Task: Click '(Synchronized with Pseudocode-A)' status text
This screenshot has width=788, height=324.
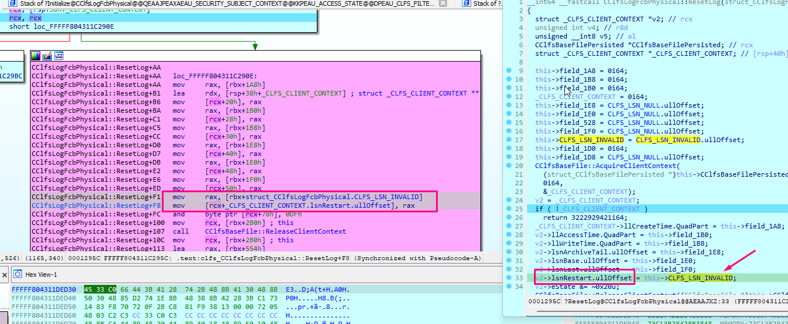Action: pos(418,258)
